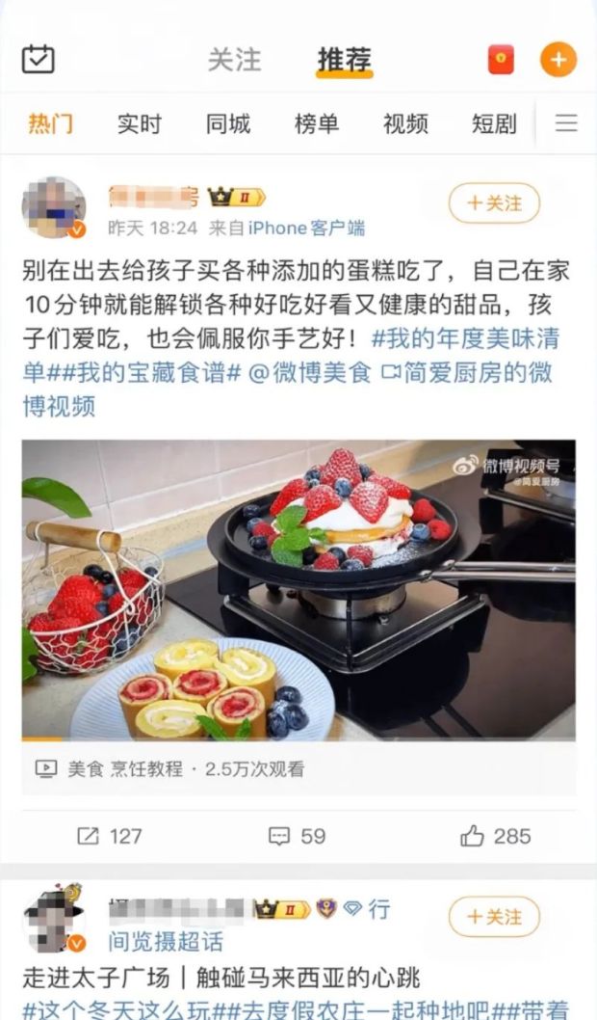Screen dimensions: 597x1020
Task: Play the strawberry pancake video thumbnail
Action: 298,590
